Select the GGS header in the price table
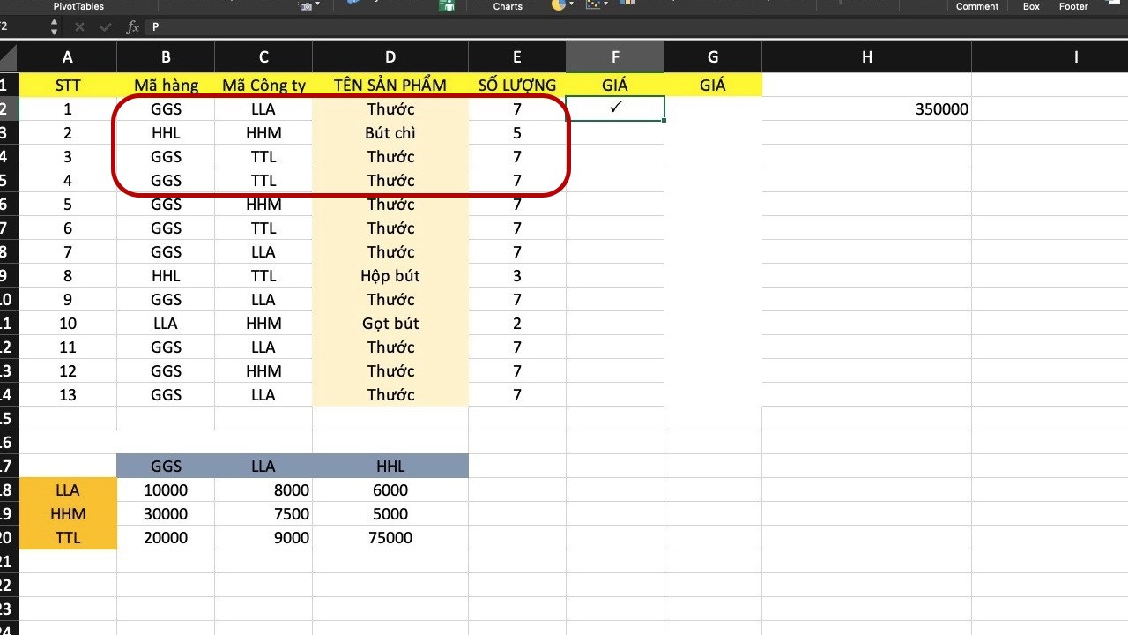 [x=166, y=467]
